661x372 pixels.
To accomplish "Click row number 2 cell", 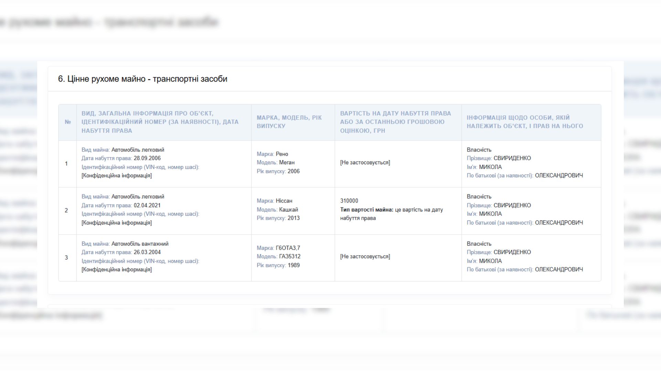I will point(66,210).
